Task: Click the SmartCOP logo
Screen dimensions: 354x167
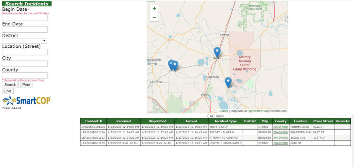Action: [x=27, y=100]
